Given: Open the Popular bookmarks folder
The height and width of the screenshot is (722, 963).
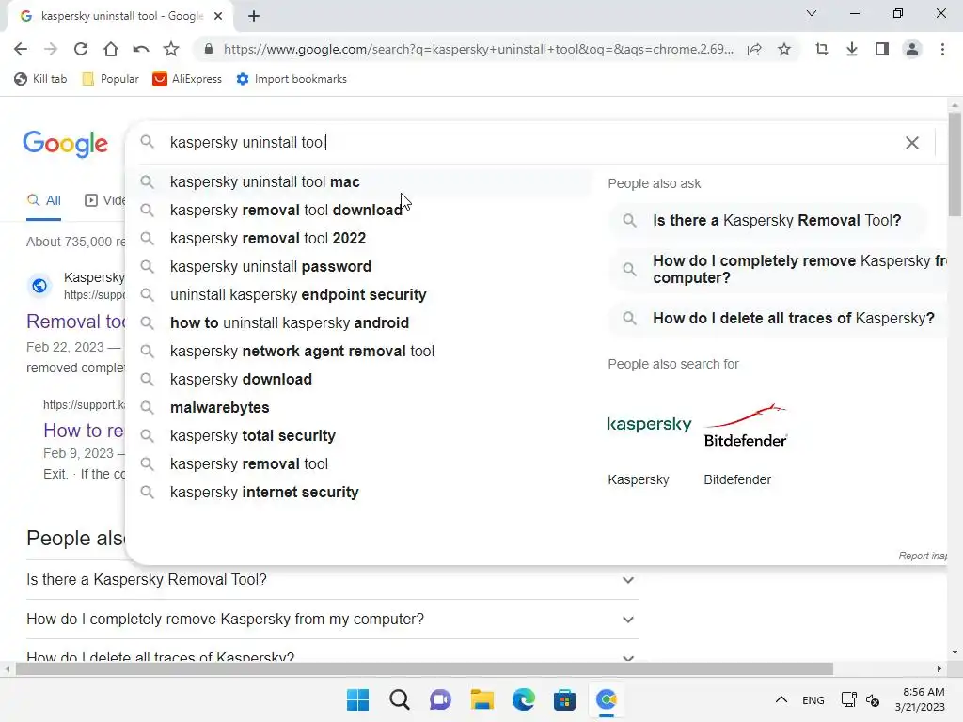Looking at the screenshot, I should click(x=111, y=79).
